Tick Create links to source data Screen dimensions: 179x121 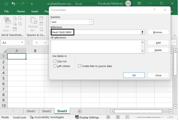[x=80, y=66]
